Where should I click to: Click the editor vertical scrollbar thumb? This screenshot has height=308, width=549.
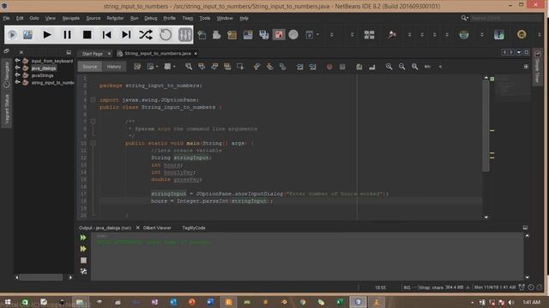point(486,126)
